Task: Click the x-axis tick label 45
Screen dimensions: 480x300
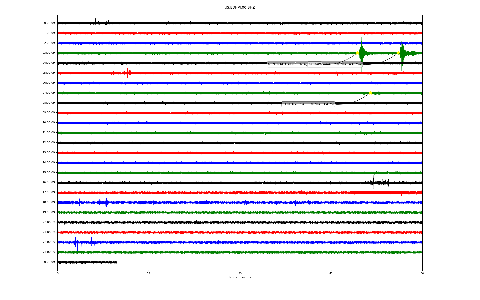Action: (x=331, y=273)
